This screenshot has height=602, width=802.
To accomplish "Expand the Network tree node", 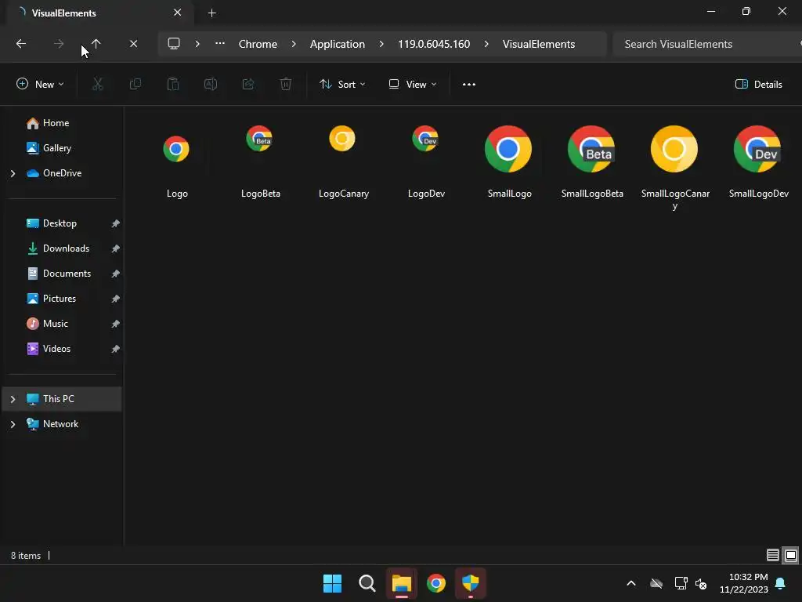I will pos(13,424).
